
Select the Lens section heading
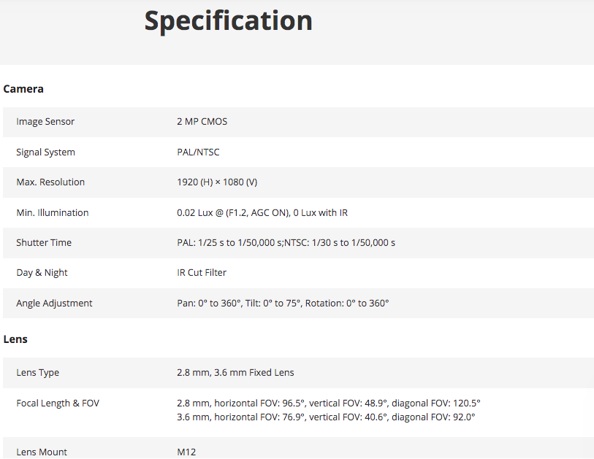[x=15, y=339]
